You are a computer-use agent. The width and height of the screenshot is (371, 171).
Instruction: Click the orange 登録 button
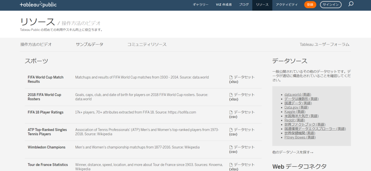pyautogui.click(x=310, y=5)
